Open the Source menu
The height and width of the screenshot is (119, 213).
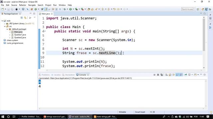14,5
